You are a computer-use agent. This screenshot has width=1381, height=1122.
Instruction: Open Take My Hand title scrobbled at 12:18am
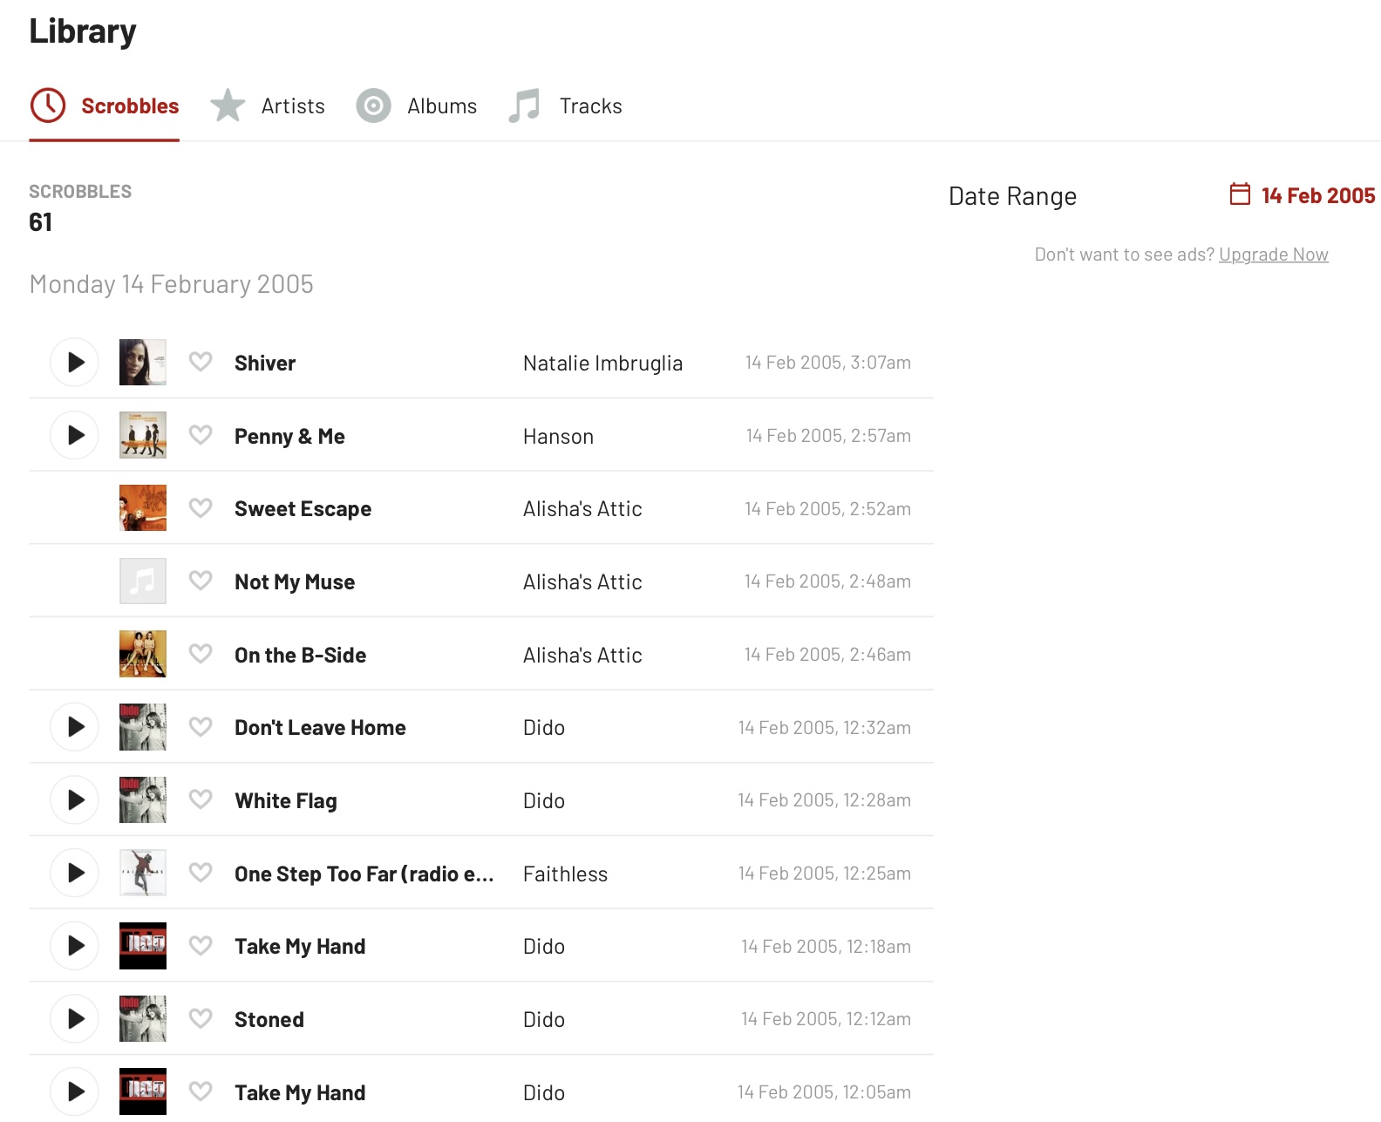(x=300, y=947)
